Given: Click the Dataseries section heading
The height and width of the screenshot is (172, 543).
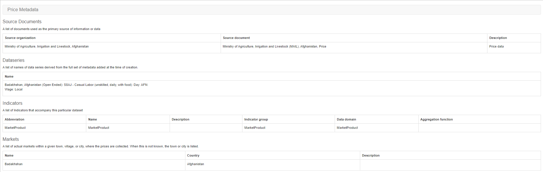Looking at the screenshot, I should pos(13,60).
